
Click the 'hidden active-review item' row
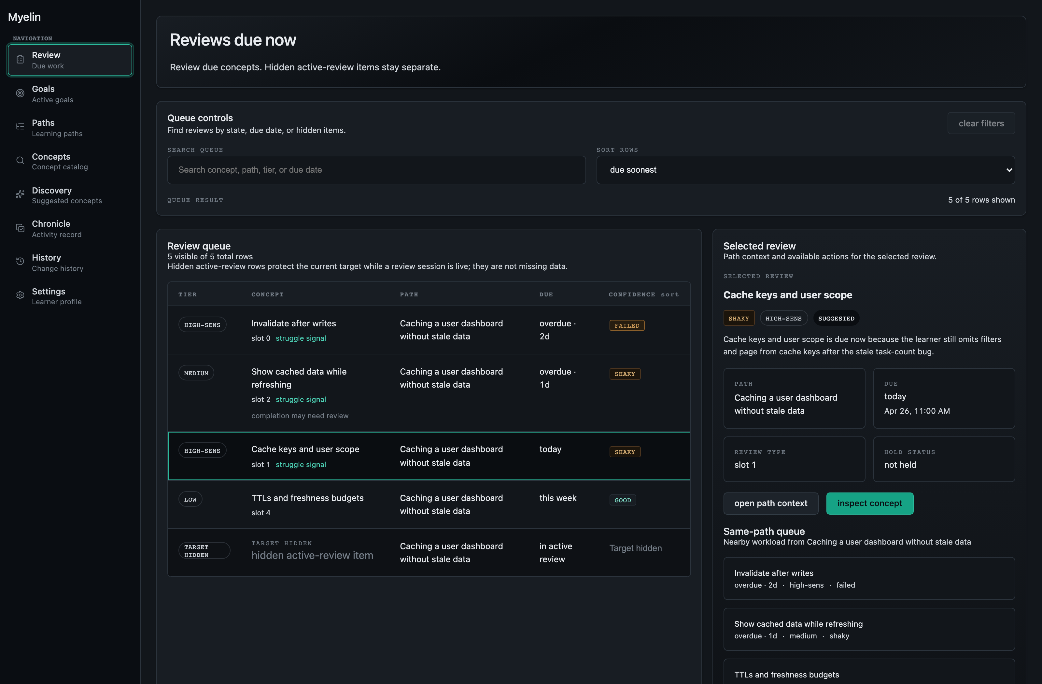(x=429, y=552)
